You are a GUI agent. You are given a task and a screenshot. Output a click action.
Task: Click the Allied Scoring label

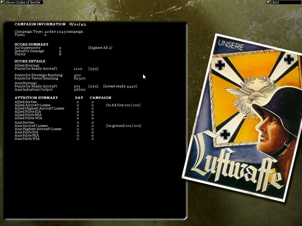(27, 65)
